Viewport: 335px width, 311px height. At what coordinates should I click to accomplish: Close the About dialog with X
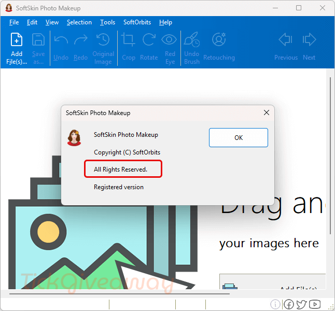[267, 112]
